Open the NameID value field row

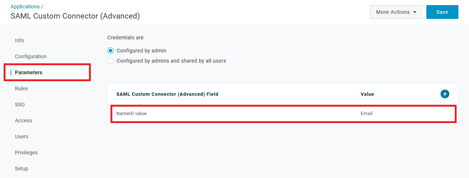coord(131,114)
